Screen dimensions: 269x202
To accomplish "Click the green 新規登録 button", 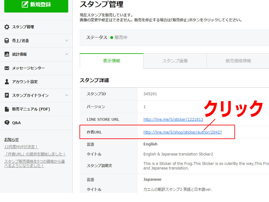I will click(36, 5).
